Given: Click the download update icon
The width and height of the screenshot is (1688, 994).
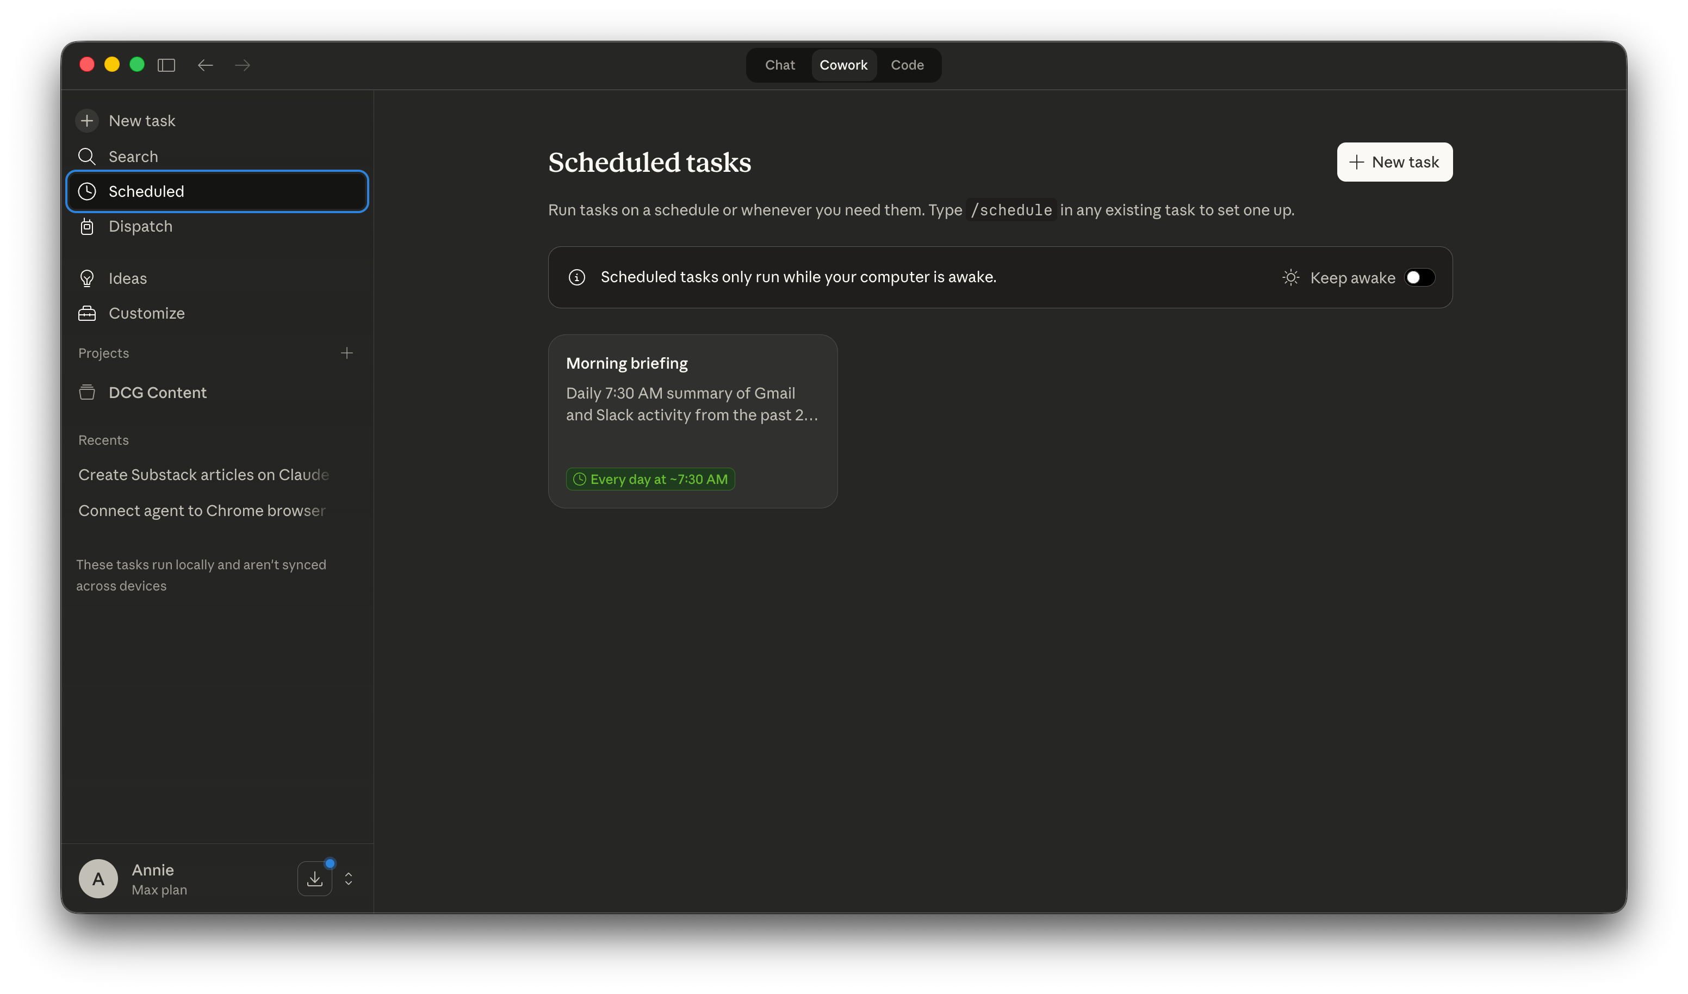Looking at the screenshot, I should coord(314,878).
